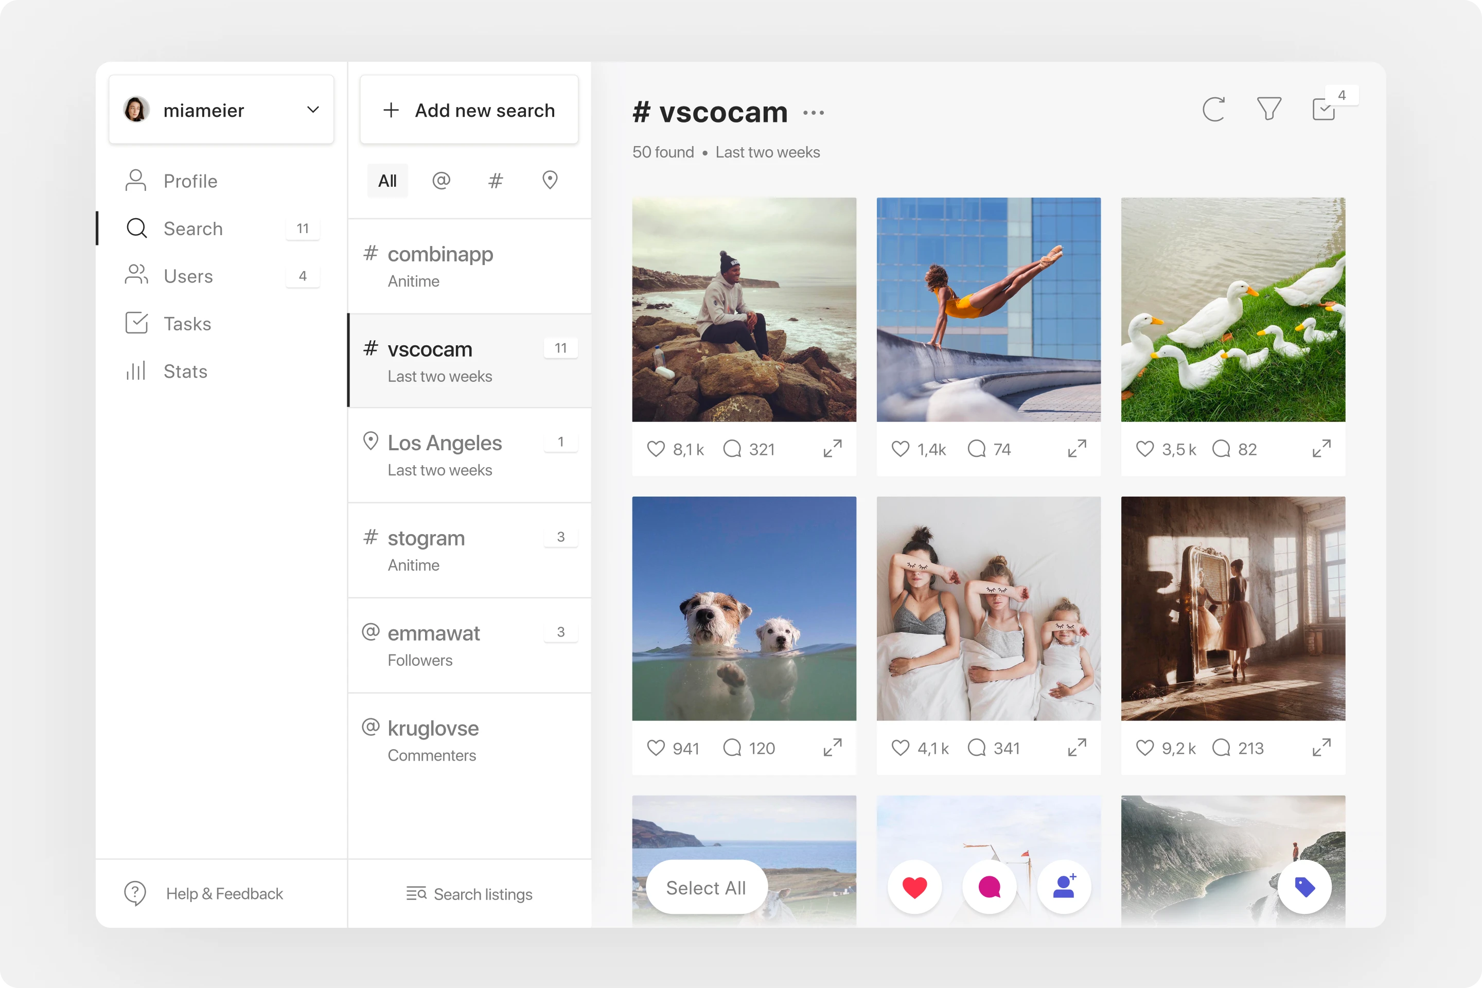Comment on the photo with 321 comments
Viewport: 1482px width, 988px height.
click(732, 449)
